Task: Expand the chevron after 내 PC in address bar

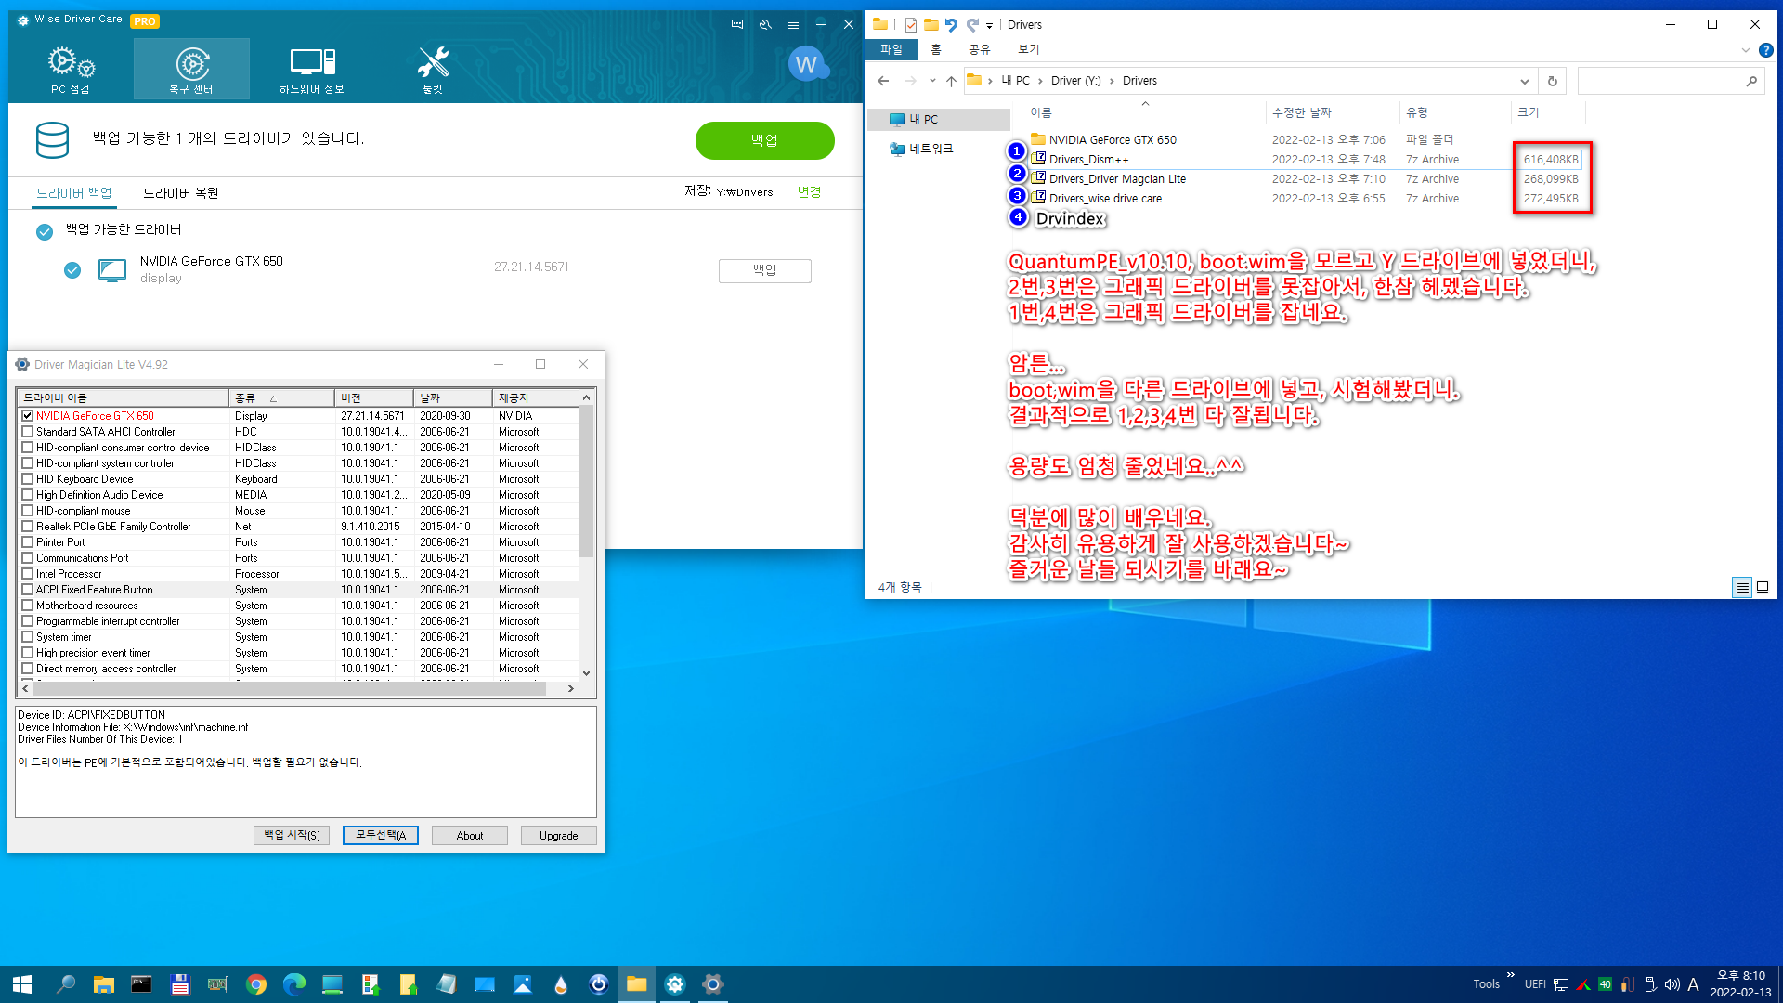Action: [1040, 81]
